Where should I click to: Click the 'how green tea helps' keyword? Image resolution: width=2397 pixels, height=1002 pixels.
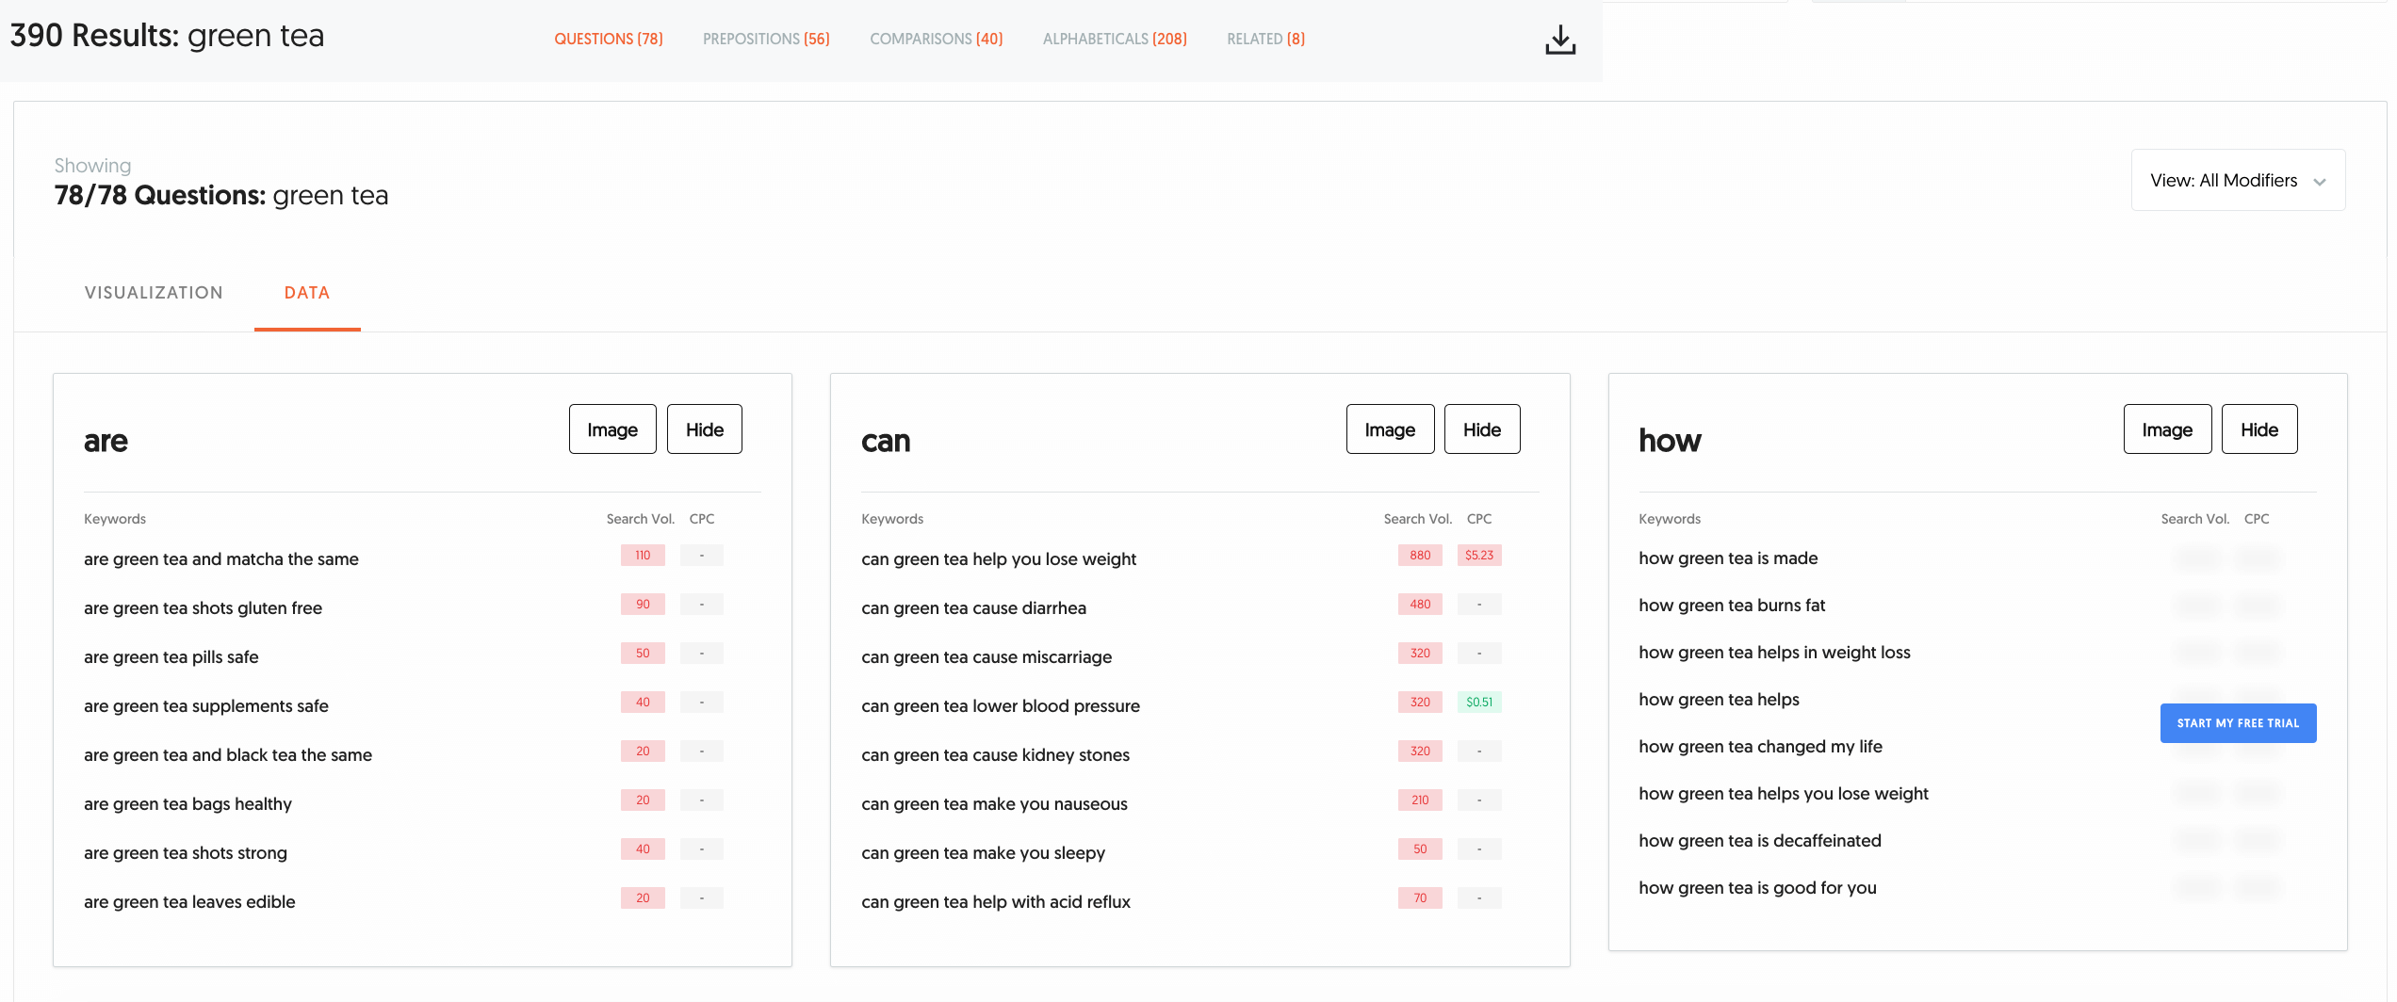[1719, 700]
